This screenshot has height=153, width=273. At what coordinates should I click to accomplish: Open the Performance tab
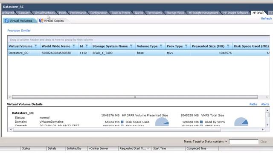tap(78, 13)
